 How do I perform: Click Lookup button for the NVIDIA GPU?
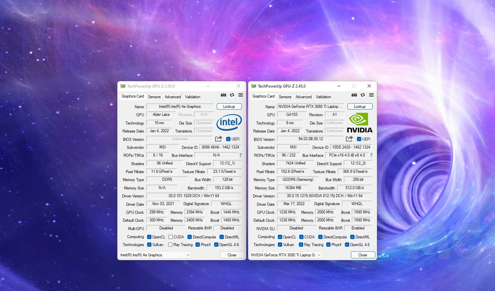360,107
